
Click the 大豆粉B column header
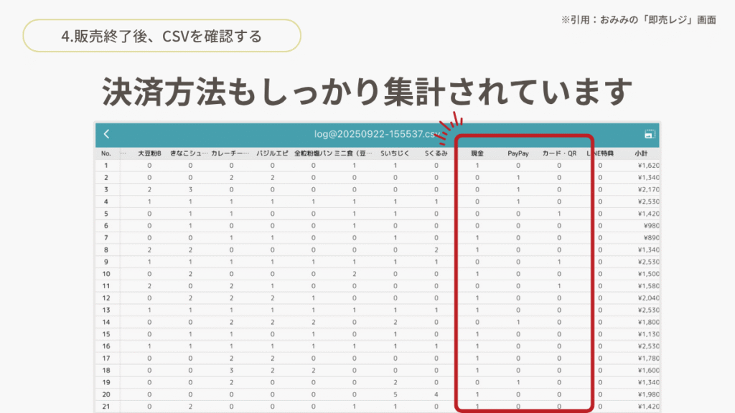pos(149,153)
